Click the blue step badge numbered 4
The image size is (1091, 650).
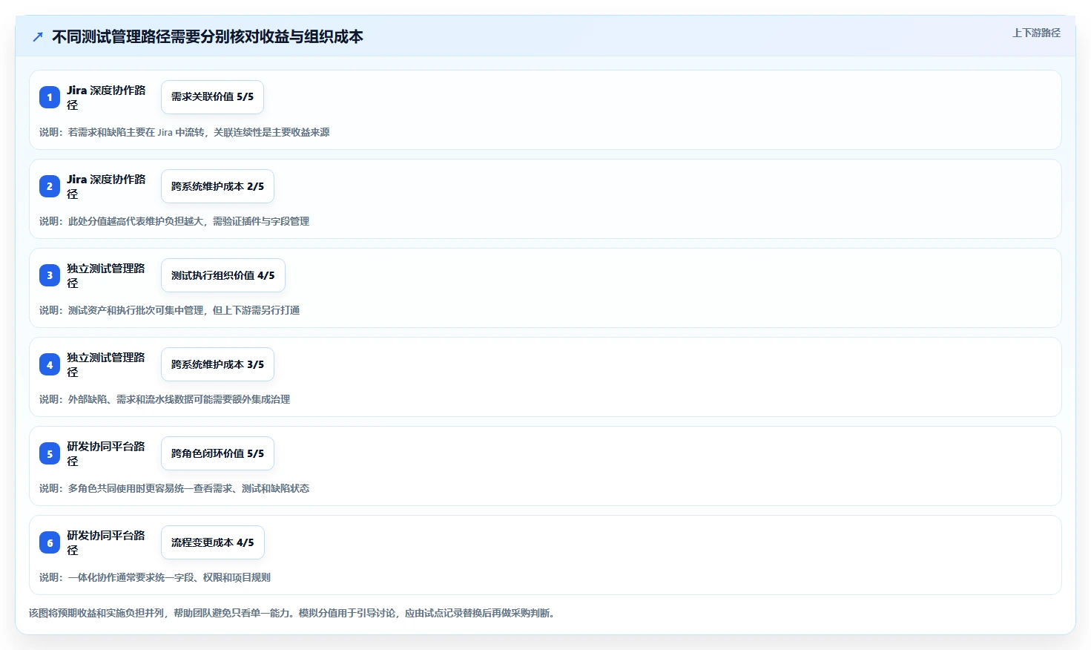click(x=50, y=364)
